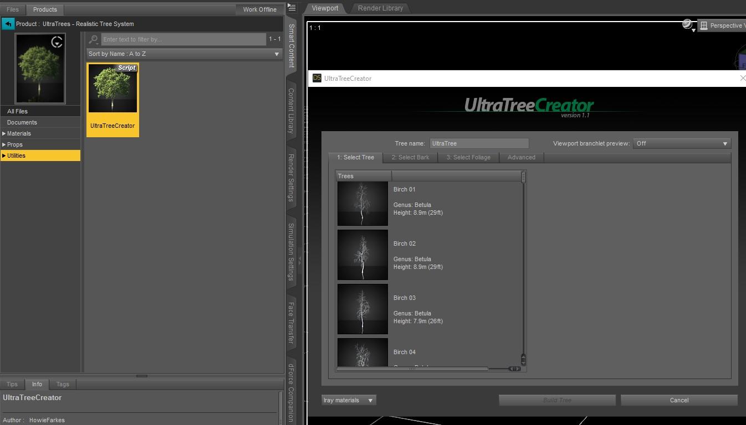Click the Birch 04 name text

[x=405, y=352]
